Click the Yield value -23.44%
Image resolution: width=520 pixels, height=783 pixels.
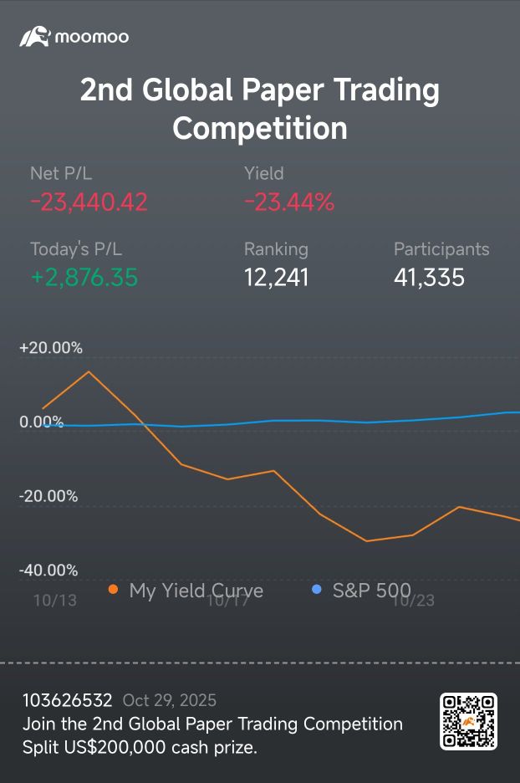[x=289, y=202]
